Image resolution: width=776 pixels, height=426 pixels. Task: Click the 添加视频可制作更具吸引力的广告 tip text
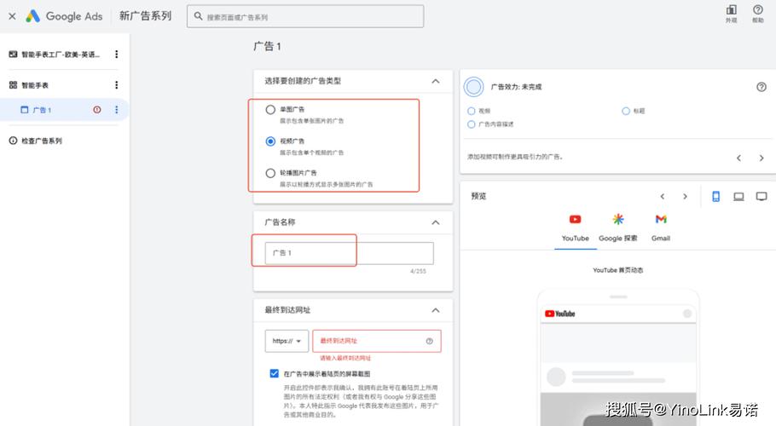tap(515, 157)
